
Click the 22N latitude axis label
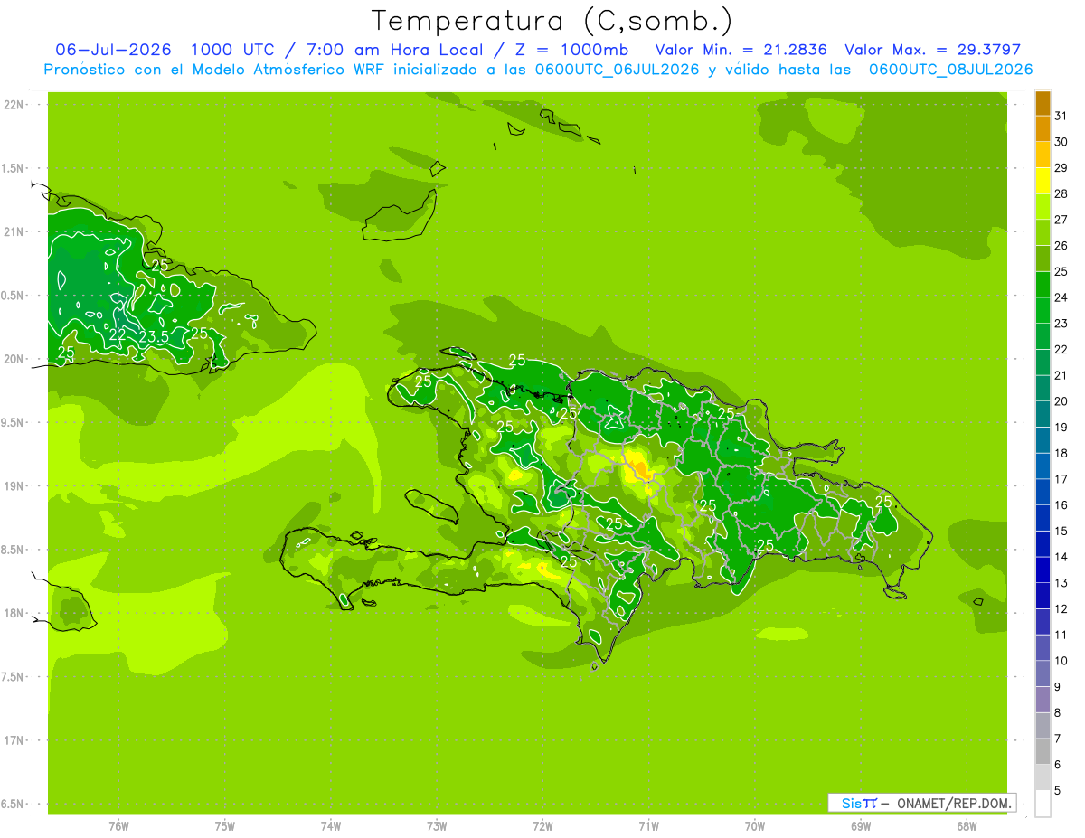[14, 105]
